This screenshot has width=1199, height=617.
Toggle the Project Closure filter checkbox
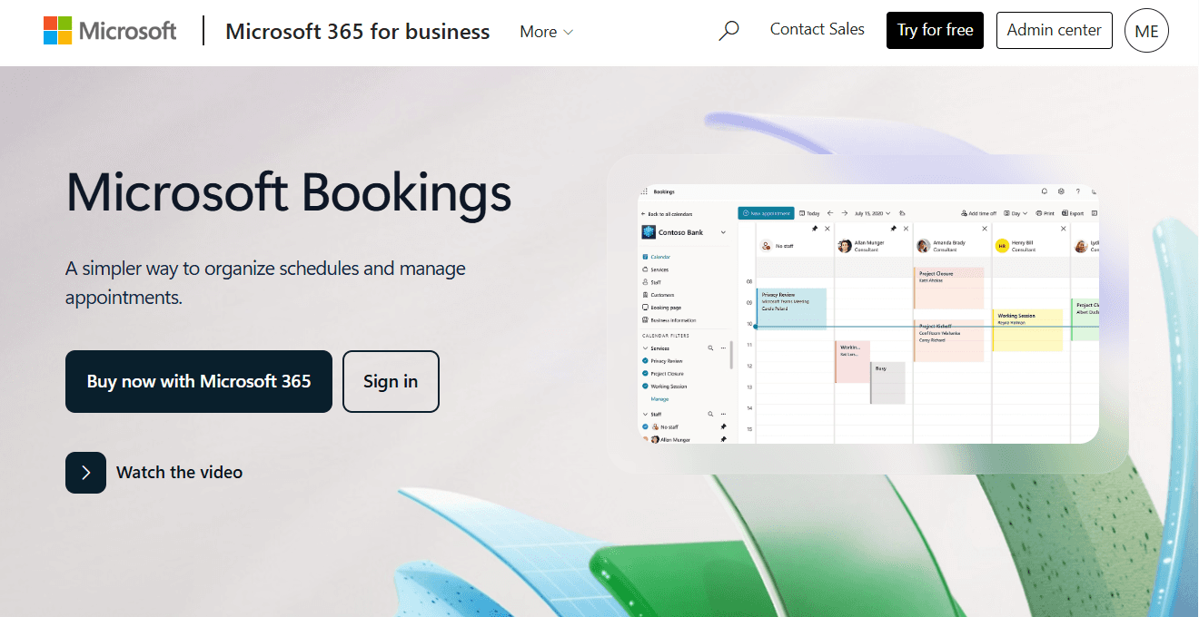(x=645, y=373)
